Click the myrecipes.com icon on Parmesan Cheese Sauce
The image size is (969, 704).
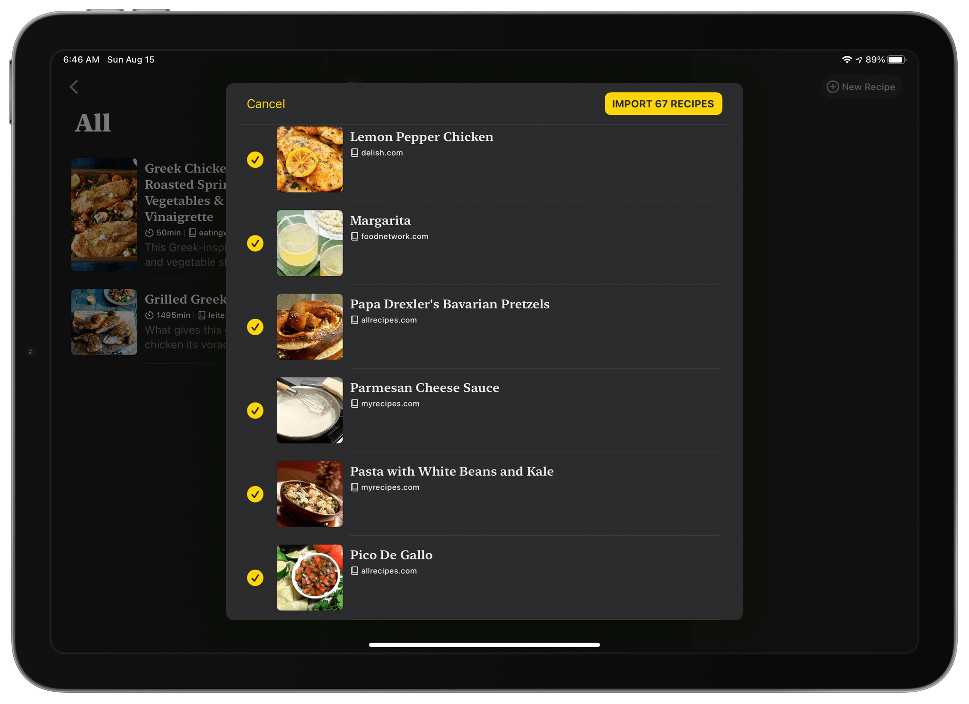click(x=353, y=403)
